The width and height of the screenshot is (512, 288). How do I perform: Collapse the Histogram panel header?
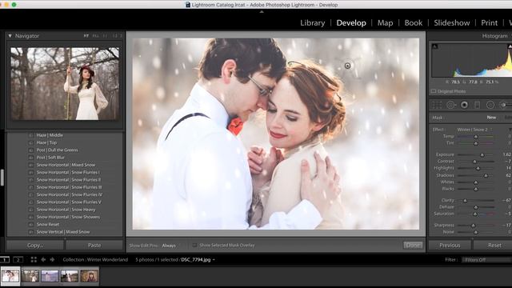click(x=495, y=36)
